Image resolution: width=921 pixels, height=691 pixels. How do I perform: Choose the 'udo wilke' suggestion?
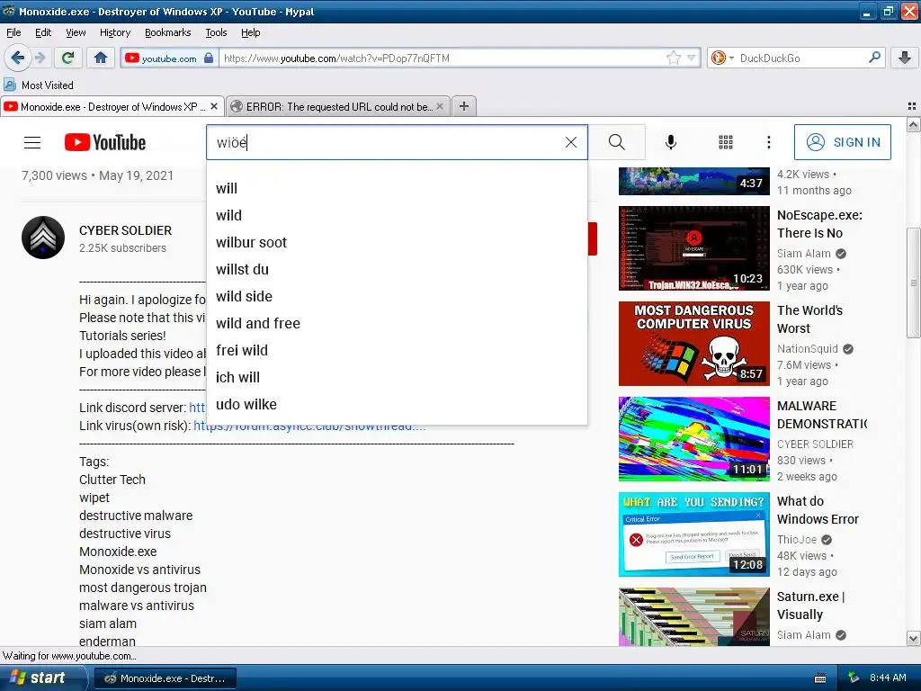(x=397, y=405)
